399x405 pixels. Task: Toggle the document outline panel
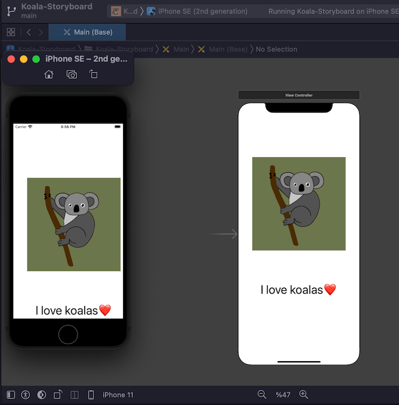pos(11,394)
